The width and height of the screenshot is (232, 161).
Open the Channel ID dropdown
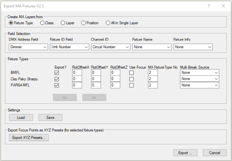tap(110, 47)
